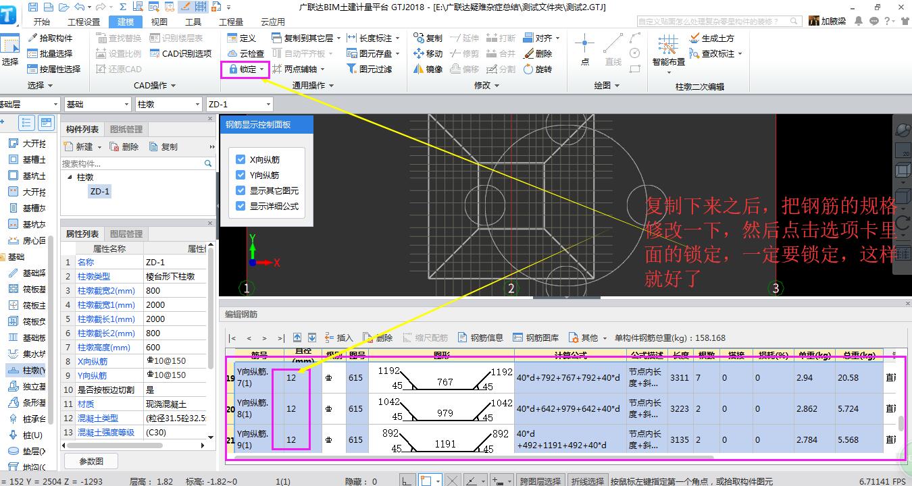Select ZD-1 in component tree
The height and width of the screenshot is (486, 912).
100,191
